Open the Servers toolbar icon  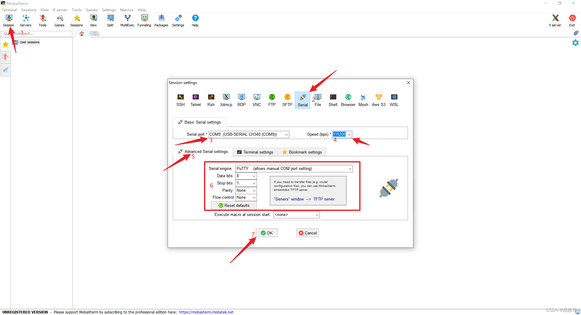click(x=26, y=21)
